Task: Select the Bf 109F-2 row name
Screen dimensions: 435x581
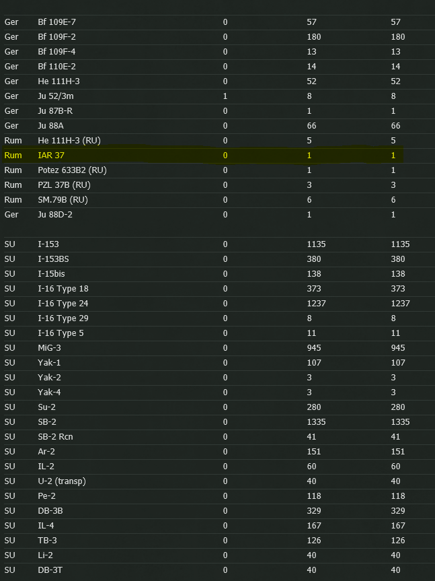Action: tap(56, 37)
